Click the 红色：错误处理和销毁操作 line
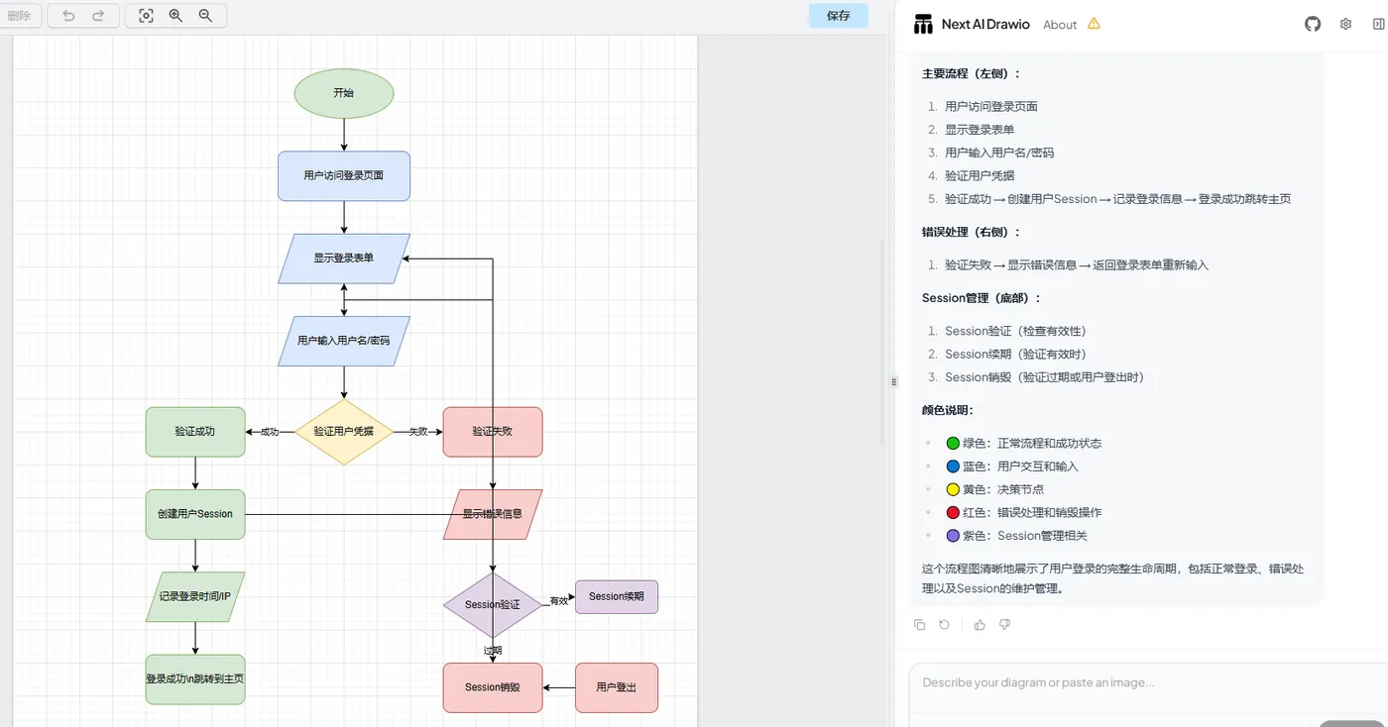Image resolution: width=1388 pixels, height=727 pixels. [1024, 512]
